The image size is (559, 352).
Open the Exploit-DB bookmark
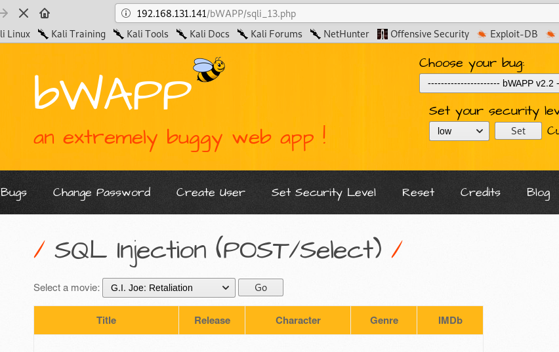(507, 34)
